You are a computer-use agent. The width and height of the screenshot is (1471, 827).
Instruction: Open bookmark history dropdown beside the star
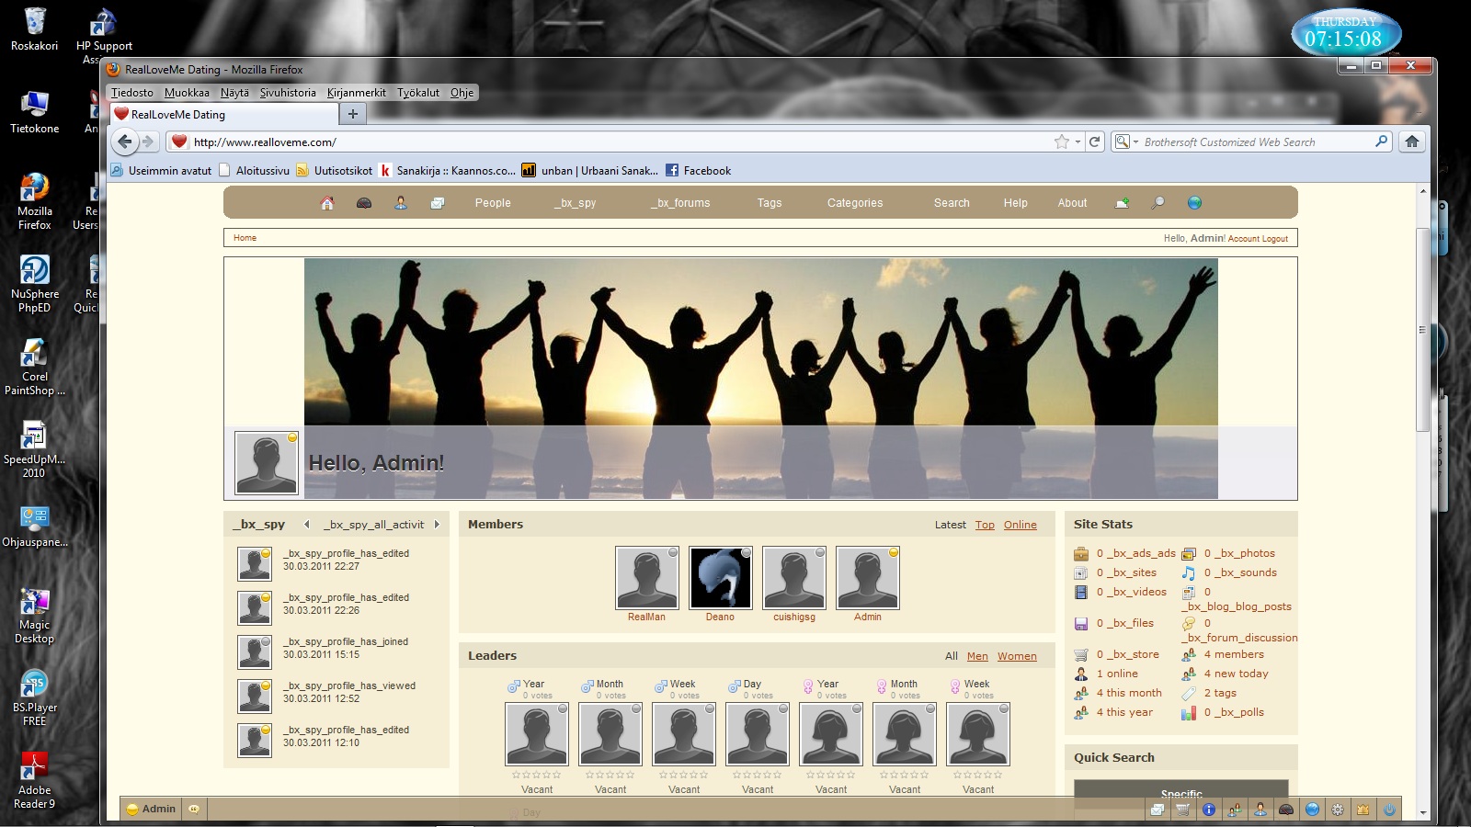1078,142
